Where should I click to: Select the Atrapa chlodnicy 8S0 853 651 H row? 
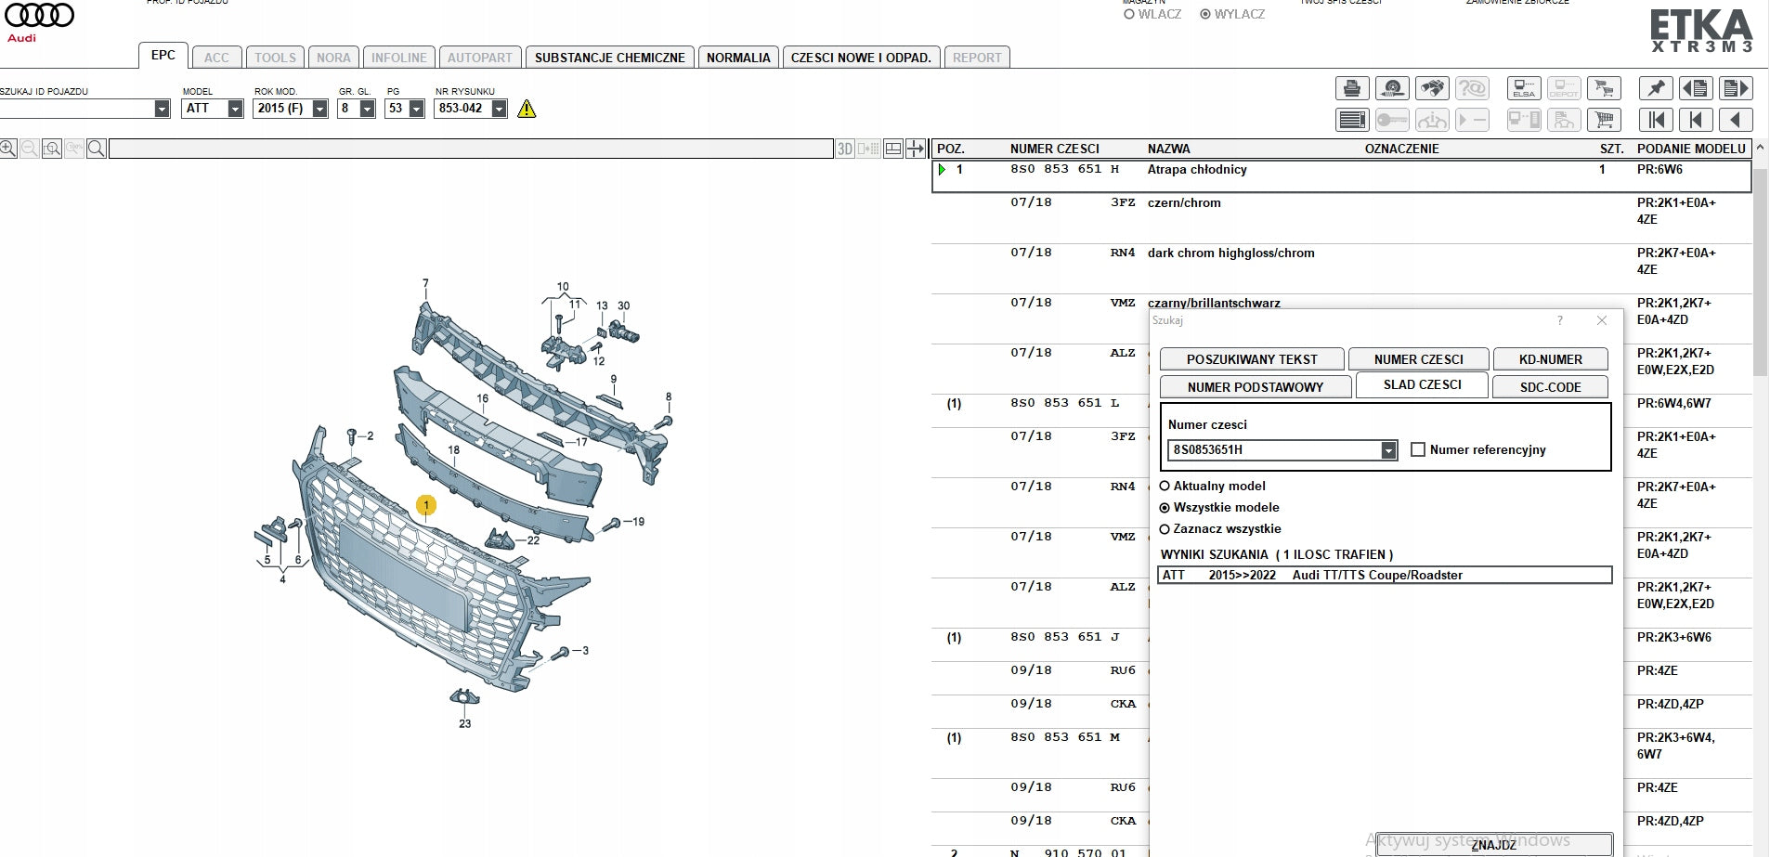pos(1341,175)
